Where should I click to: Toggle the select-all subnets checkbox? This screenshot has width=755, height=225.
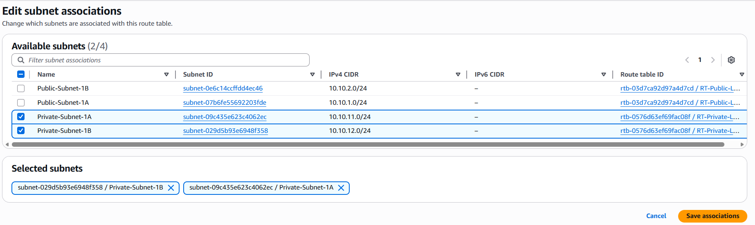(x=21, y=74)
